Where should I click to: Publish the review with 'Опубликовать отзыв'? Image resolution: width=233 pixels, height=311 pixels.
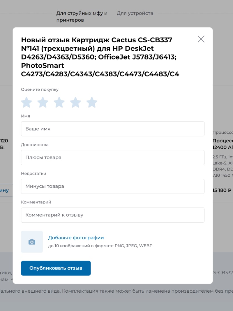pyautogui.click(x=56, y=268)
